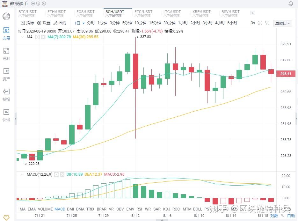Select 1分钟 interval
The image size is (298, 221).
pyautogui.click(x=102, y=23)
